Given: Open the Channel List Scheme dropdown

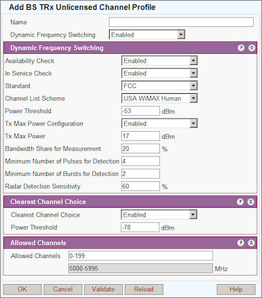Looking at the screenshot, I should (x=159, y=99).
